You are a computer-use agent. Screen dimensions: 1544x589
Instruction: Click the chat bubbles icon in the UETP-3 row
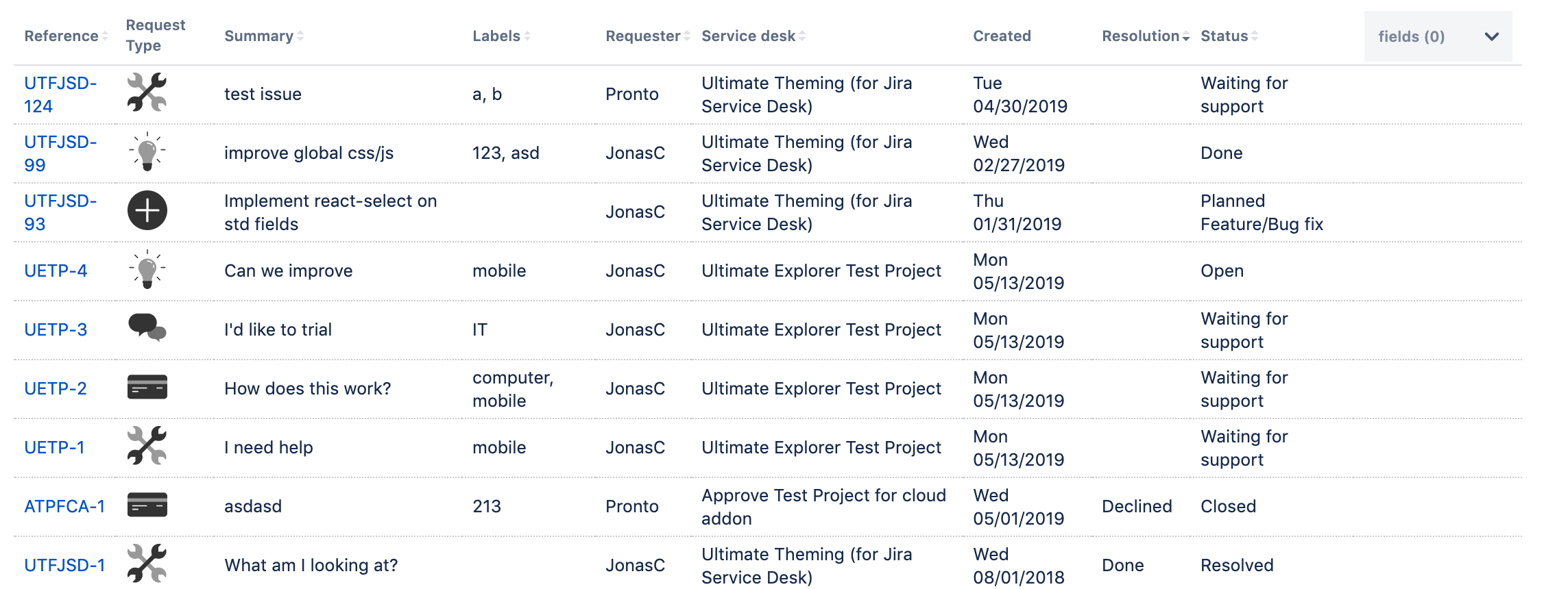[147, 327]
